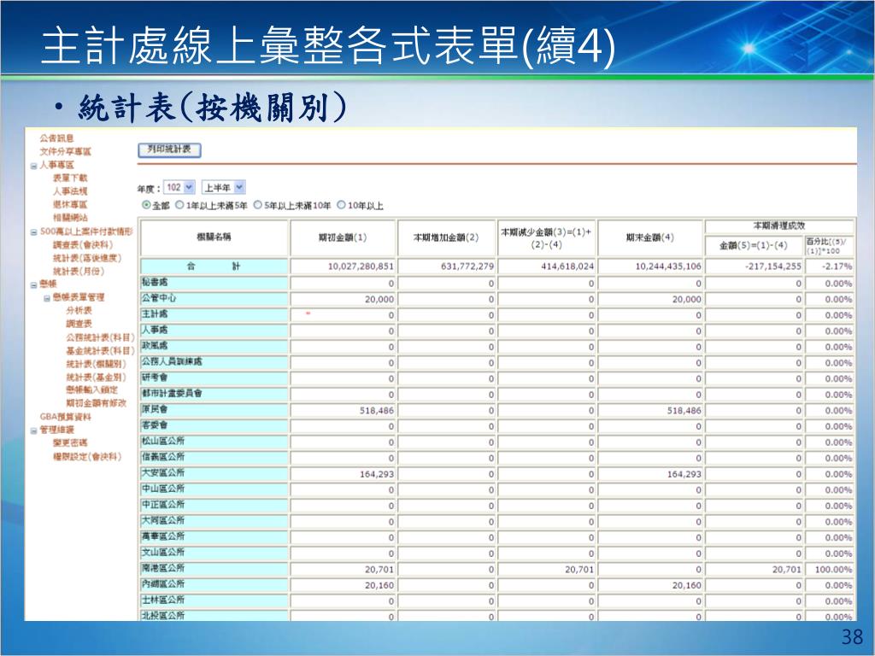Click the value -217,154,255
This screenshot has width=875, height=656.
772,266
